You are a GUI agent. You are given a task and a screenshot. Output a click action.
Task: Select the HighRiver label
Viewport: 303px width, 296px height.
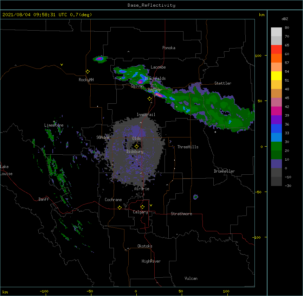click(151, 261)
